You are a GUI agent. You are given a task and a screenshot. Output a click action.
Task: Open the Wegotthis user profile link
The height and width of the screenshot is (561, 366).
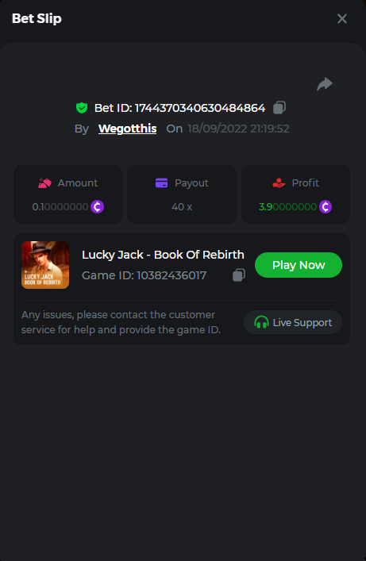128,129
